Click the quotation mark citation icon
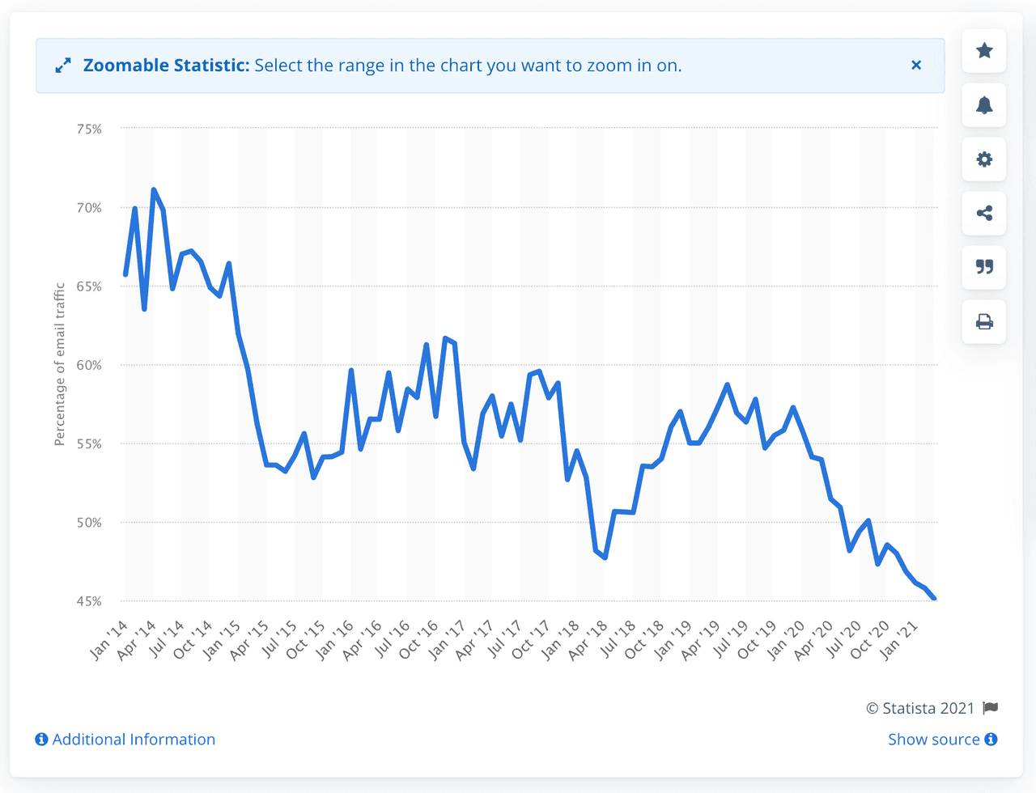This screenshot has width=1036, height=793. pyautogui.click(x=984, y=267)
